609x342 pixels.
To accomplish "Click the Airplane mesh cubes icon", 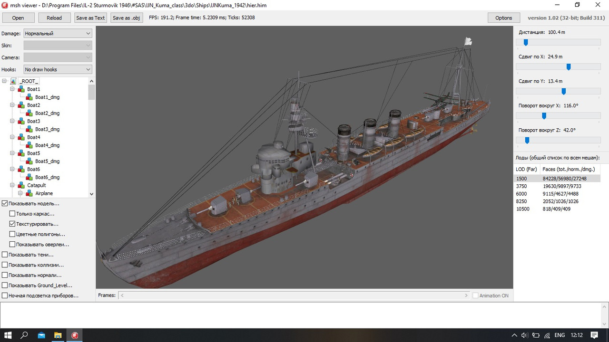I will click(x=29, y=193).
